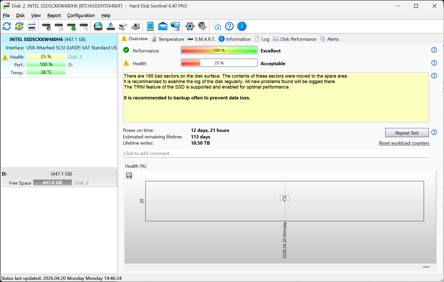Viewport: 444px width, 282px height.
Task: Click the sidebar 100 % Perf. bar
Action: pos(46,64)
